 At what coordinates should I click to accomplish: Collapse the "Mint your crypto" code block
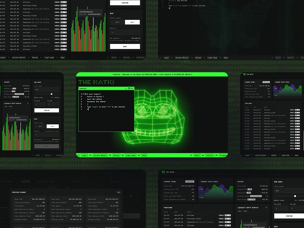pos(83,94)
